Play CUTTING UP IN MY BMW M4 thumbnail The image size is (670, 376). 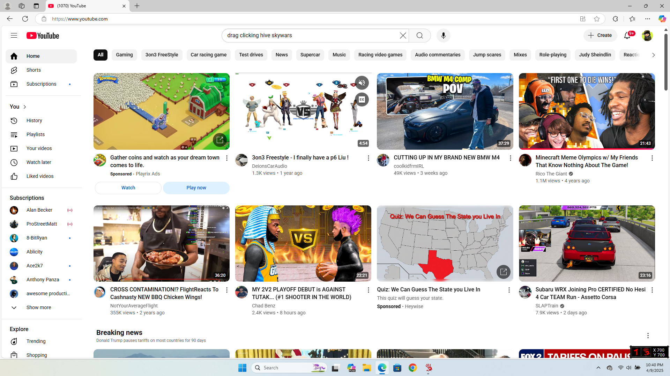point(445,111)
